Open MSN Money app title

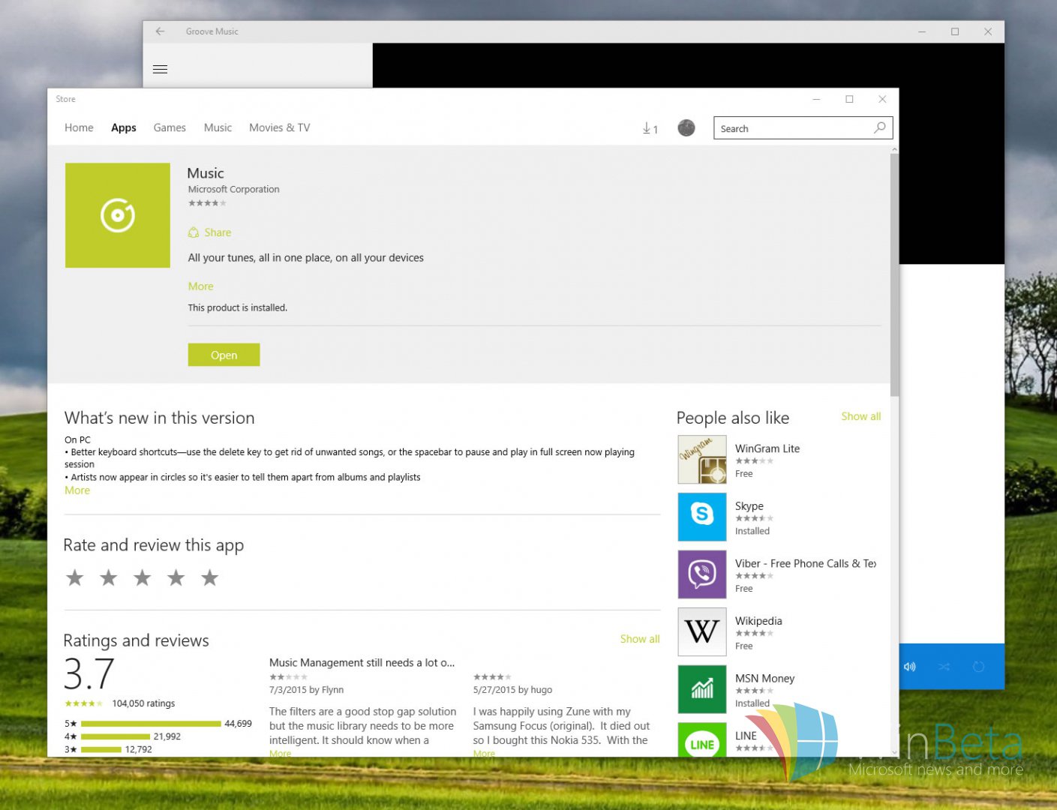click(764, 678)
